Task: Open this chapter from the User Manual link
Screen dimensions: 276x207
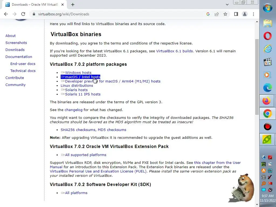Action: pyautogui.click(x=218, y=163)
